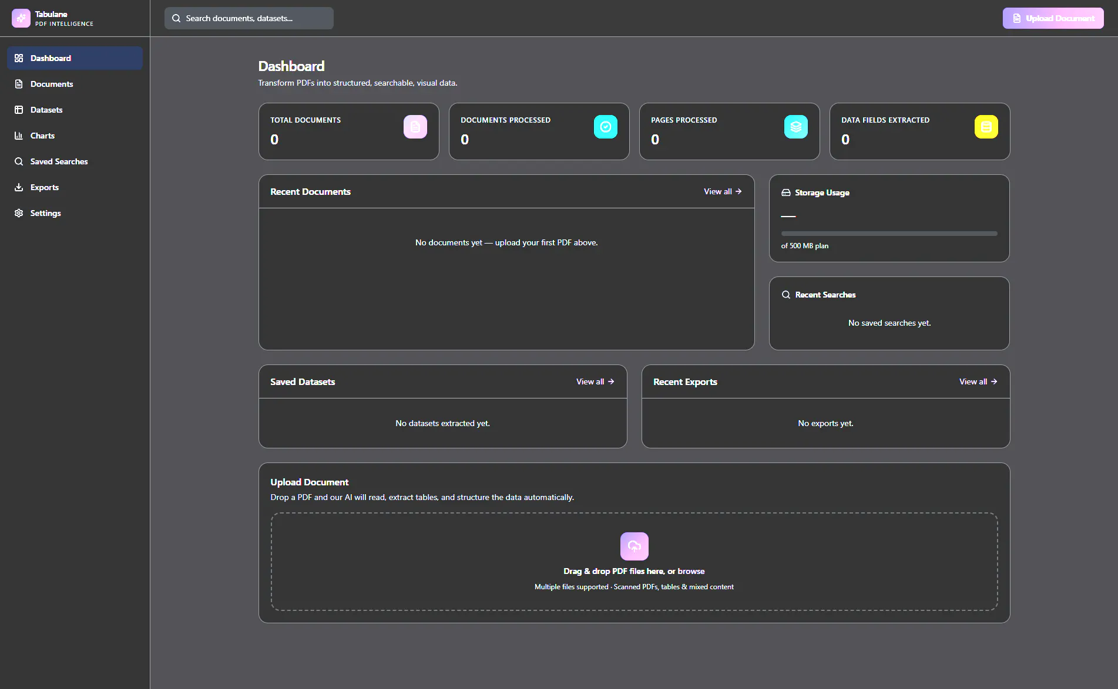This screenshot has width=1118, height=689.
Task: Go to the Datasets section
Action: tap(75, 110)
